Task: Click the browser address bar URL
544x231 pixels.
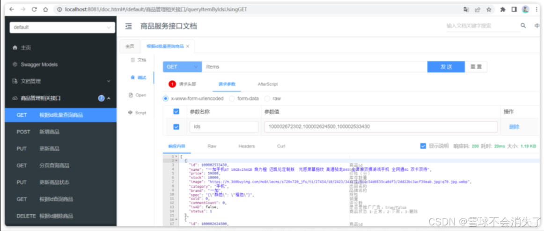Action: pyautogui.click(x=156, y=10)
